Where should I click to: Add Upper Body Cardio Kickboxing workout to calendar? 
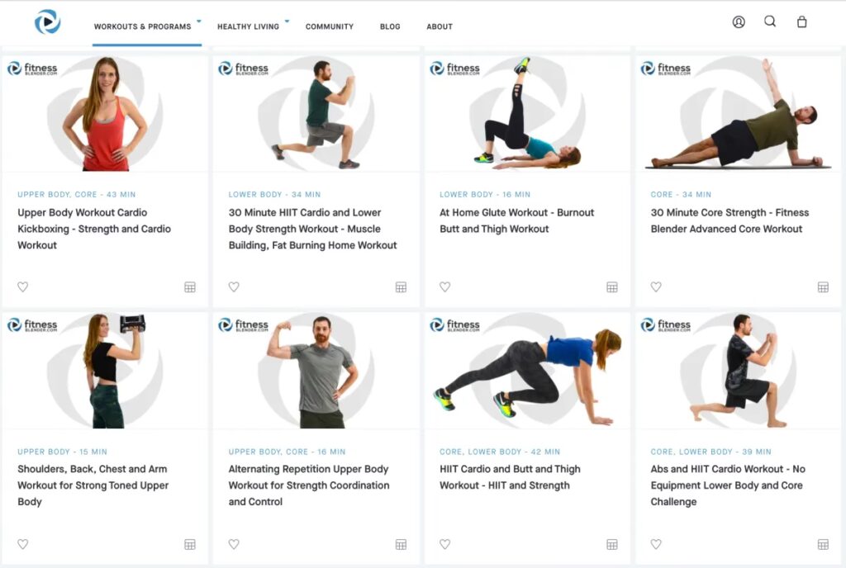click(x=190, y=287)
